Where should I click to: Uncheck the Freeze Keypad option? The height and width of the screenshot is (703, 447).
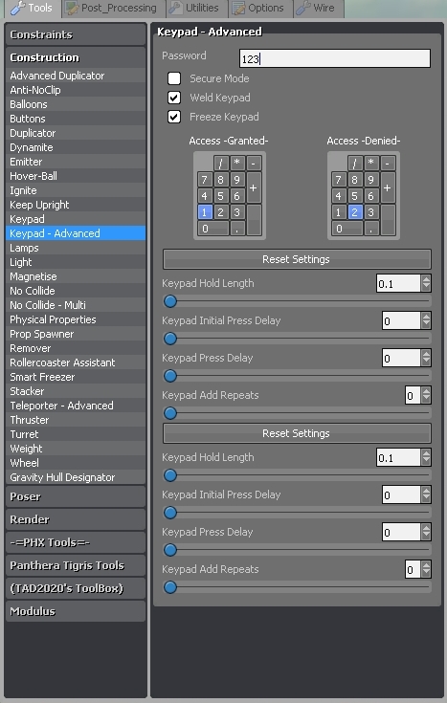(x=174, y=117)
